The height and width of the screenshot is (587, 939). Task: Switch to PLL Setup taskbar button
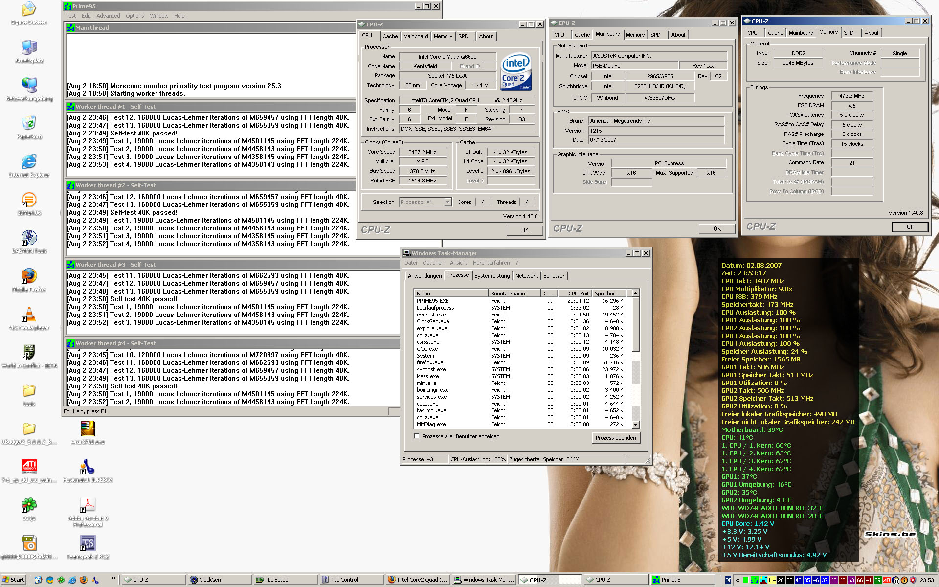pos(285,580)
